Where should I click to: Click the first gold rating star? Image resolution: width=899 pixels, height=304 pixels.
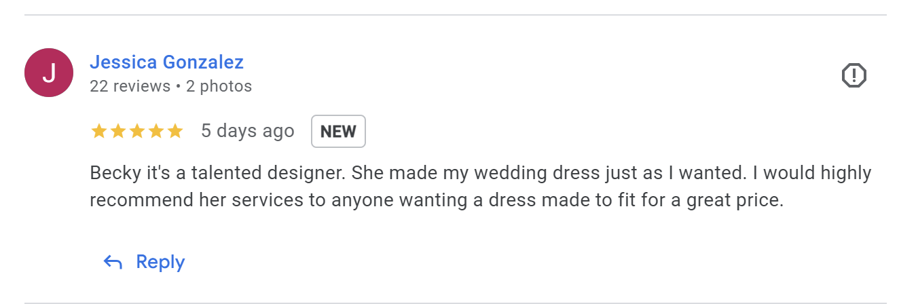pos(99,131)
